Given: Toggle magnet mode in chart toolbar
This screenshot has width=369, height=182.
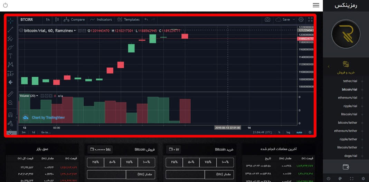Looking at the screenshot, I should tap(10, 115).
